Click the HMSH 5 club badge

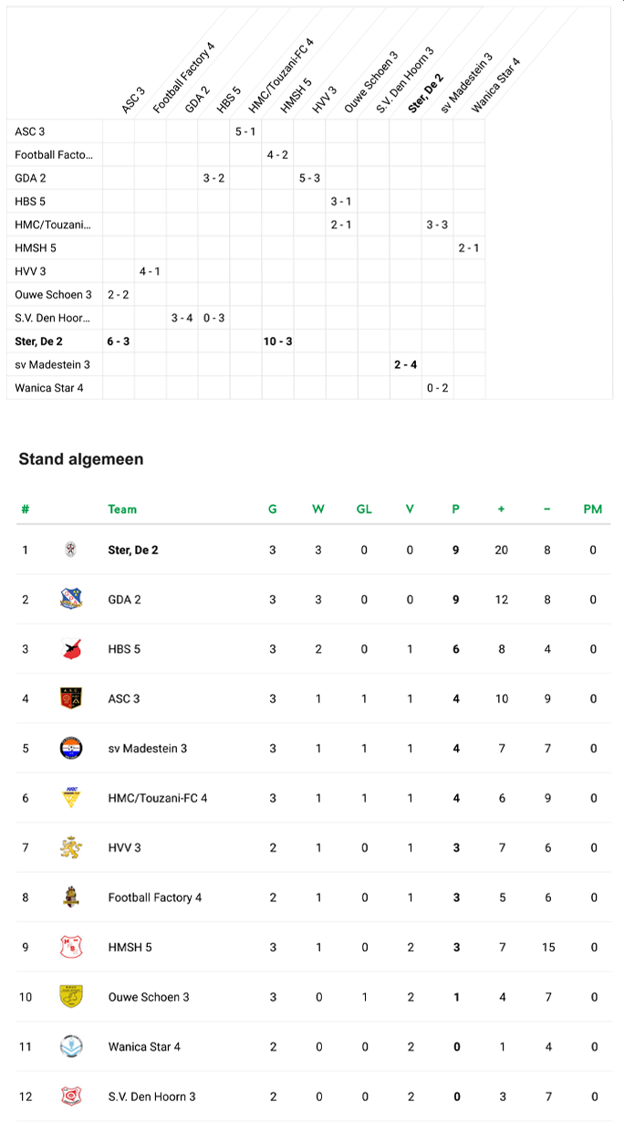pos(71,948)
